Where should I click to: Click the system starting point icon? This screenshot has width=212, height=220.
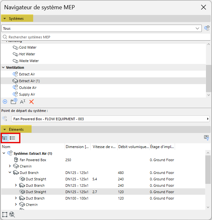click(5, 119)
